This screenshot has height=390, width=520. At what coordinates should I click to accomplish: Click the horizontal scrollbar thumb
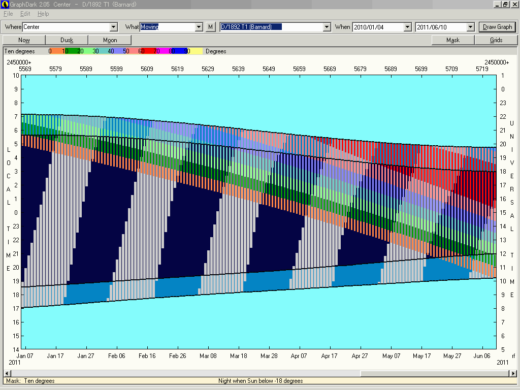tap(435, 373)
